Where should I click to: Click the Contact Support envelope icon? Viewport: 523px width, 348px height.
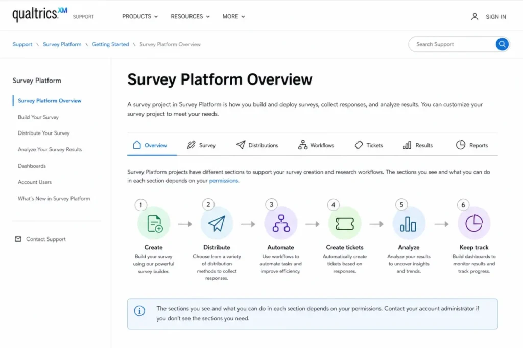[18, 239]
